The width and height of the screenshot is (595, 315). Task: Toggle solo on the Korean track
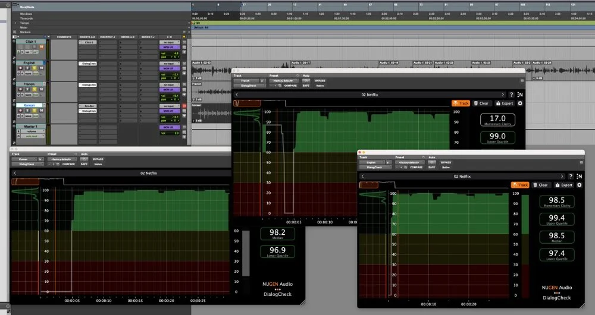click(35, 111)
